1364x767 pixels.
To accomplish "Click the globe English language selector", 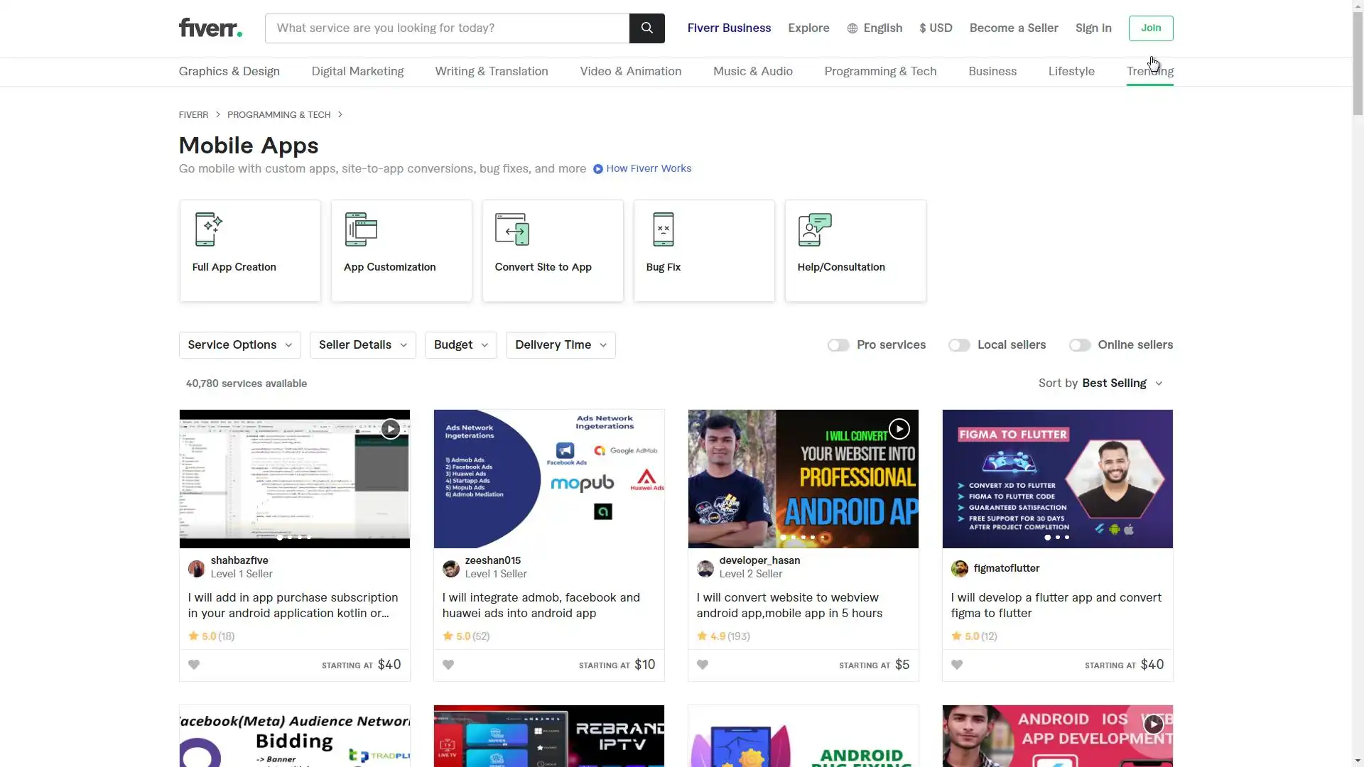I will pos(875,28).
